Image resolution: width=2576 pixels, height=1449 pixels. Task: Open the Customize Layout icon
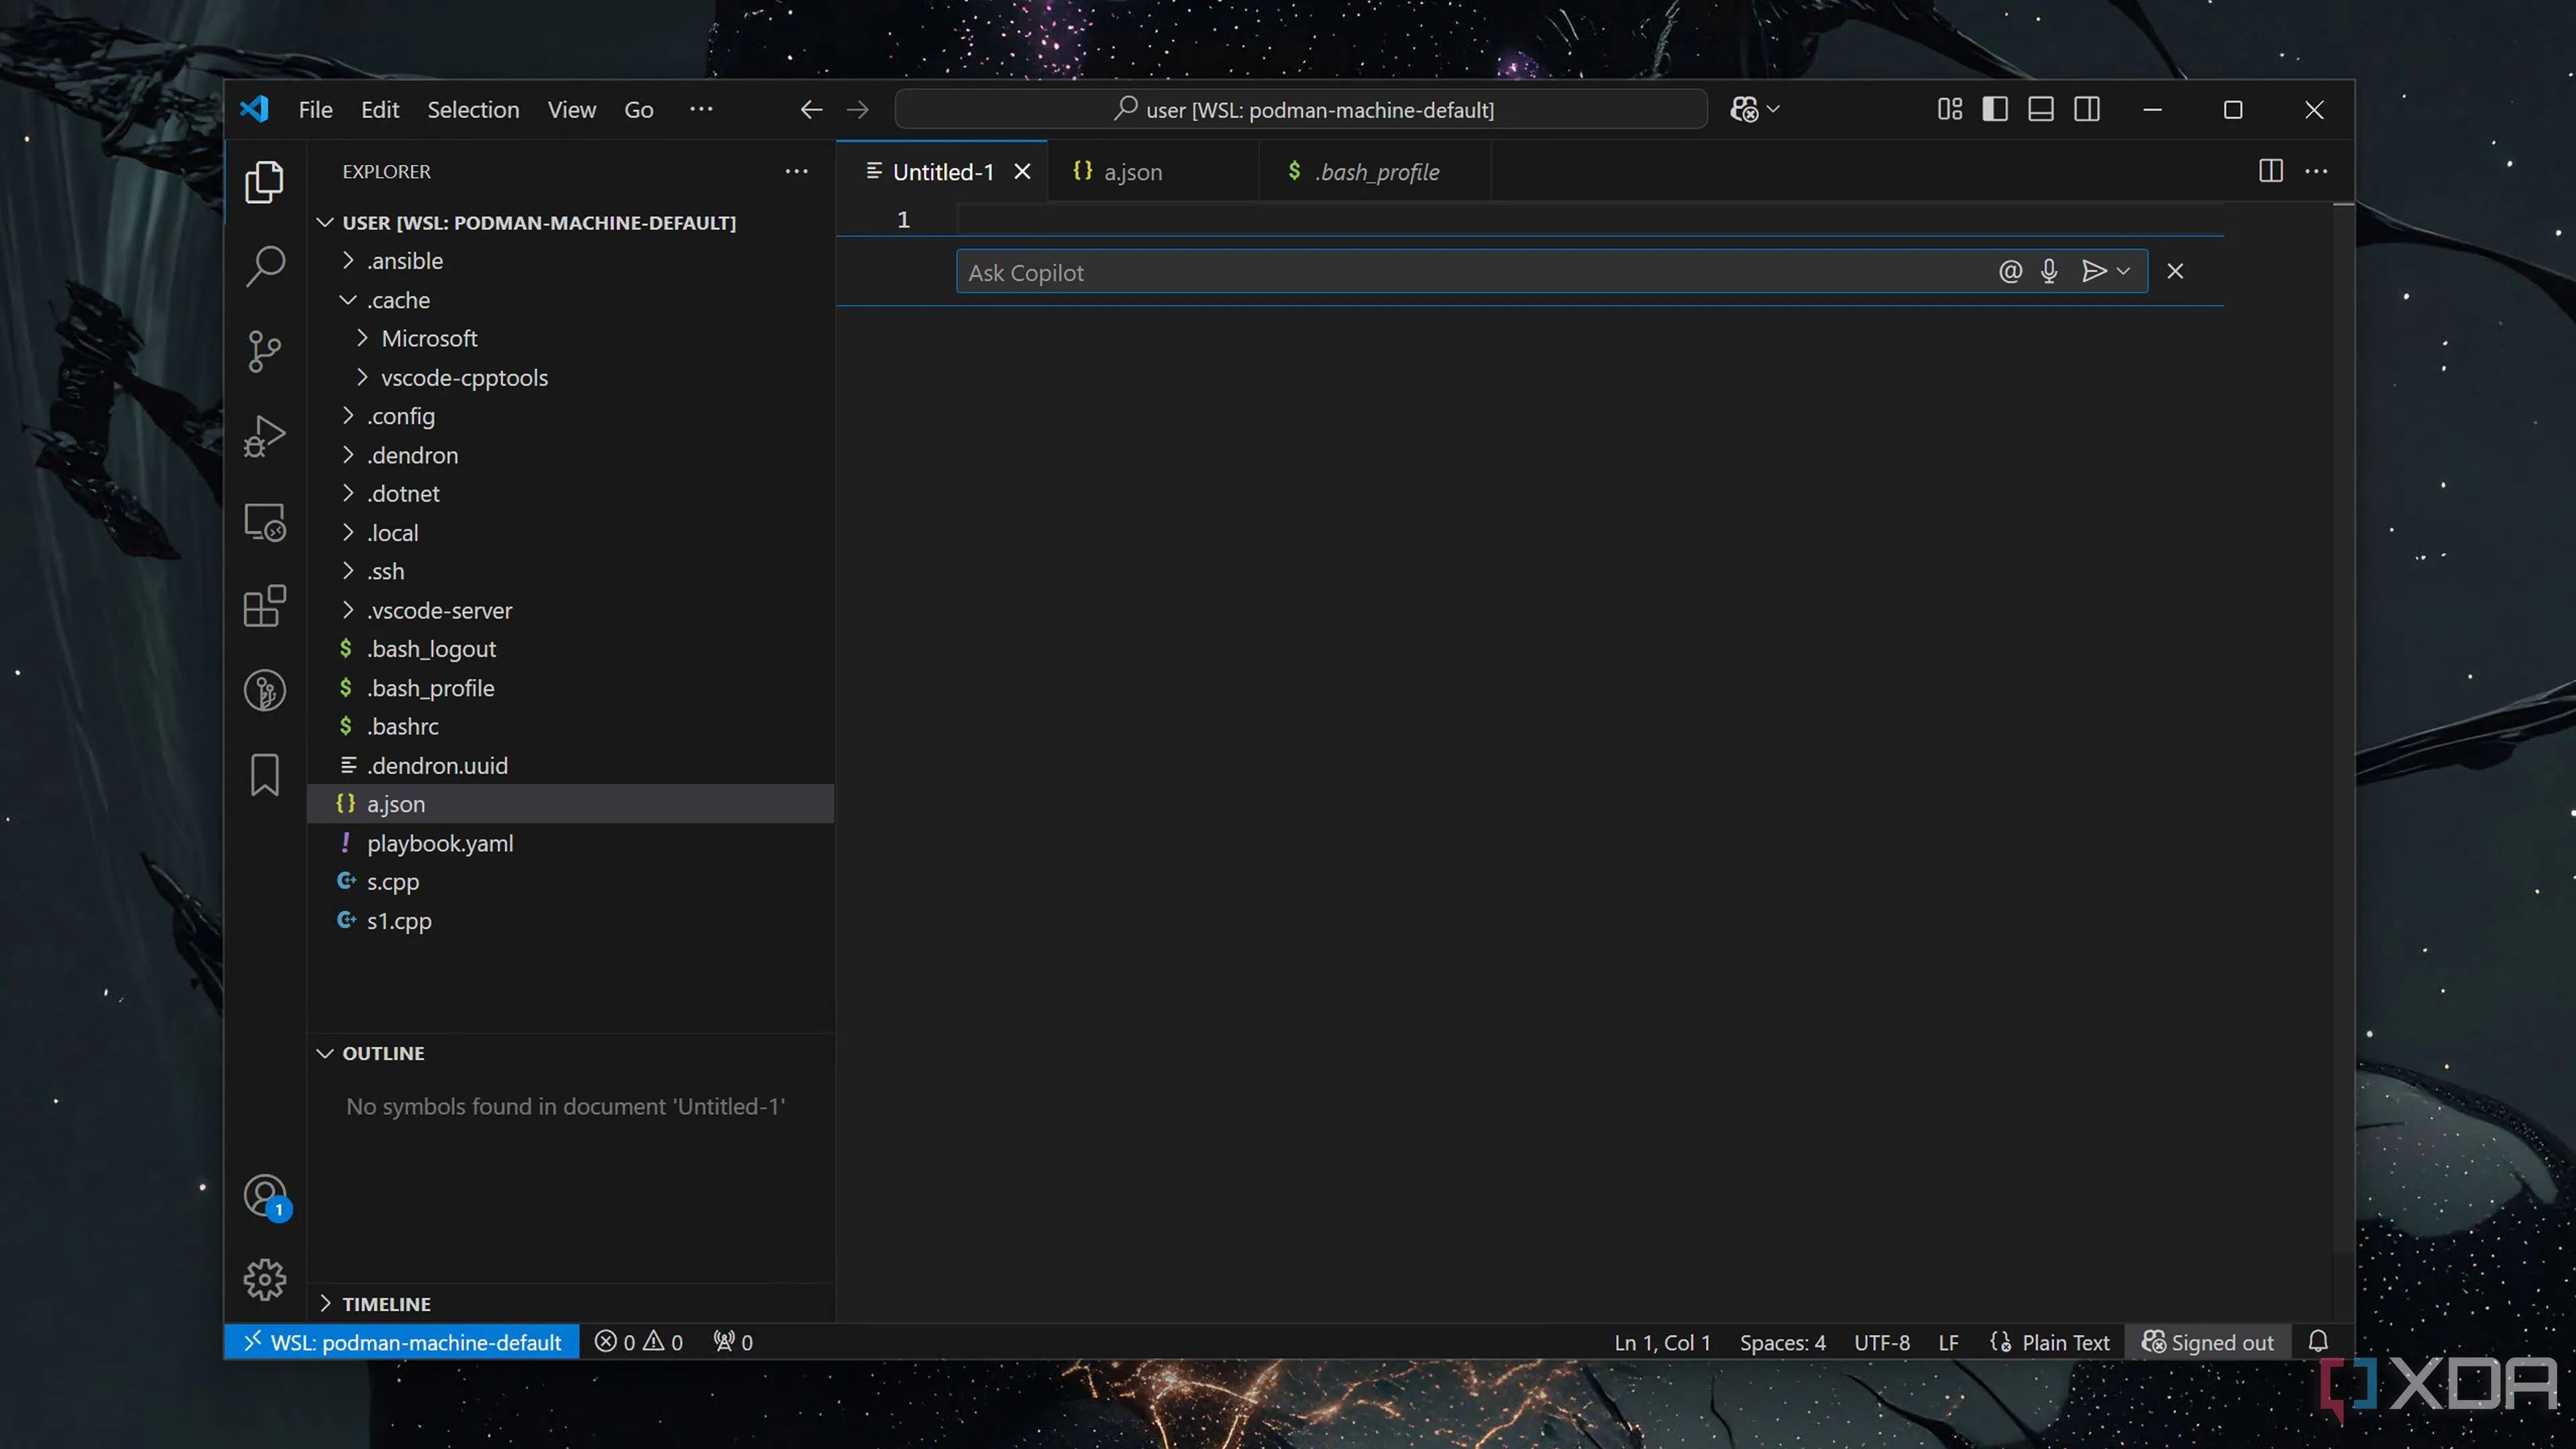pos(1950,109)
